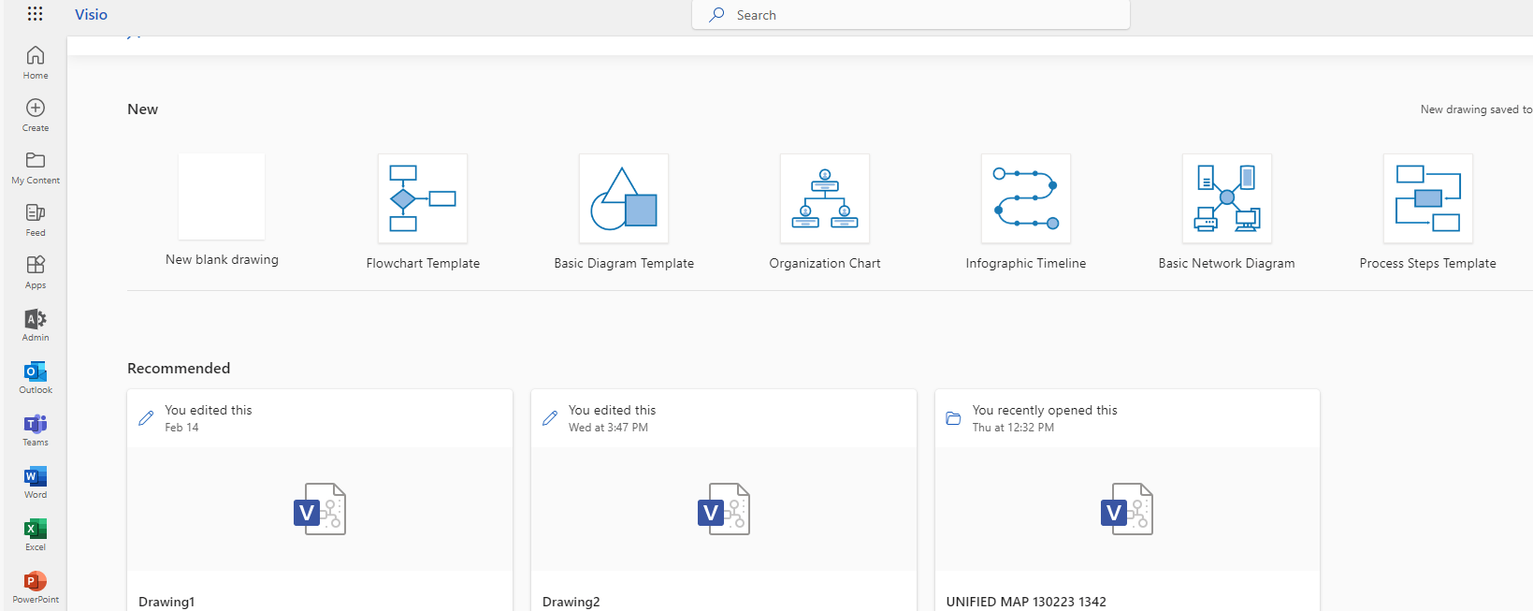Open My Content folder in the sidebar
The width and height of the screenshot is (1533, 611).
(x=36, y=167)
